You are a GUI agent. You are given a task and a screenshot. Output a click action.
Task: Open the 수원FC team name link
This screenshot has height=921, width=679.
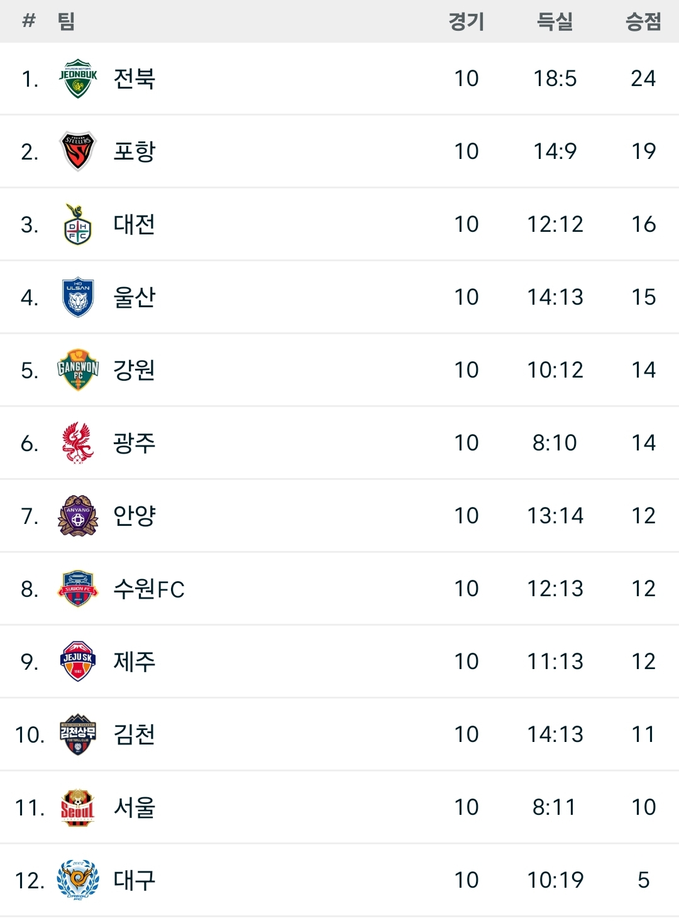(149, 589)
